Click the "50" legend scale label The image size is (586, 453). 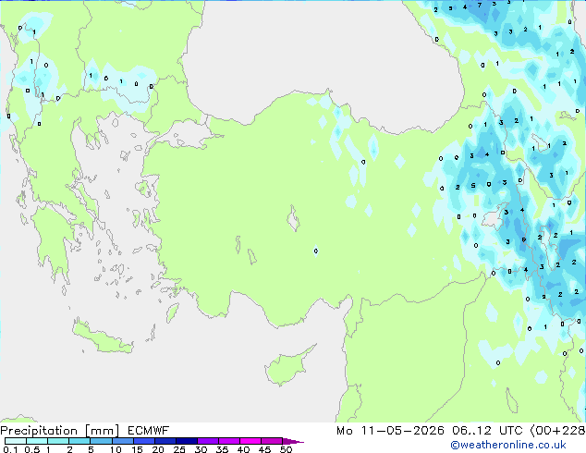[287, 449]
